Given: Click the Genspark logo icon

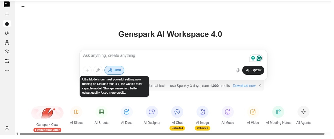Looking at the screenshot, I should point(7,4).
